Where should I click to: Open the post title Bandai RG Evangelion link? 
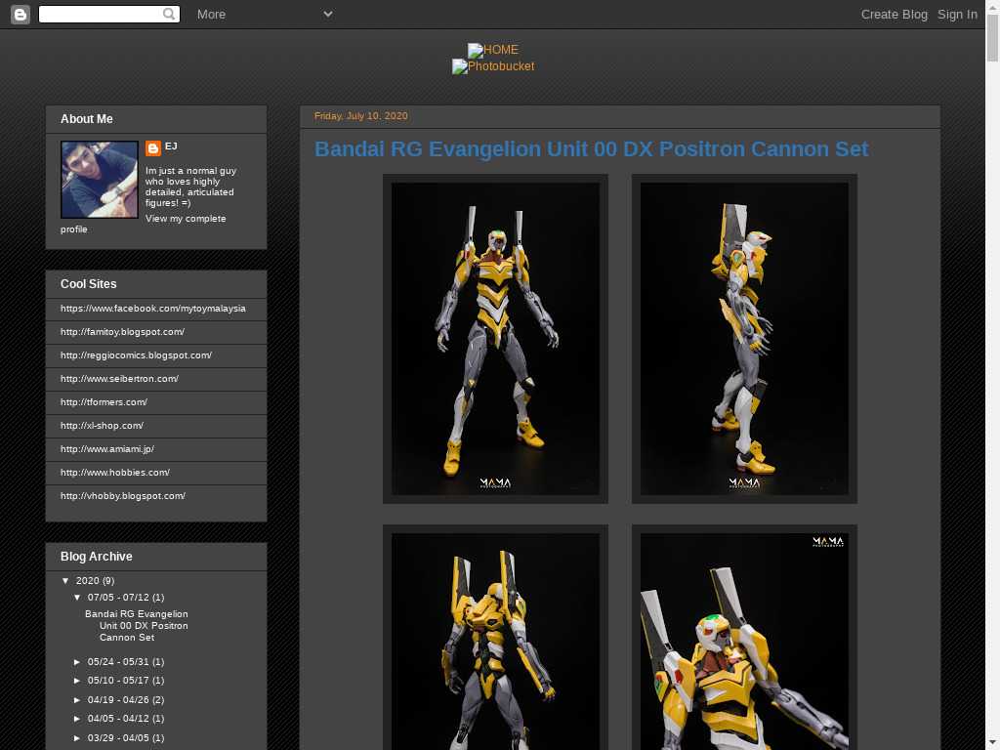591,148
